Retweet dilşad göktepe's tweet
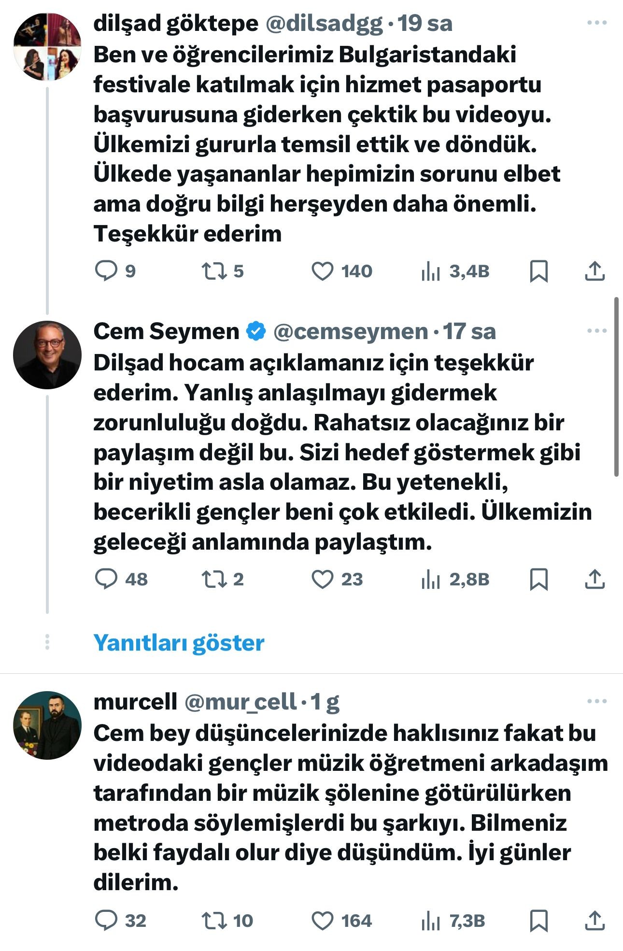623x951 pixels. 214,271
